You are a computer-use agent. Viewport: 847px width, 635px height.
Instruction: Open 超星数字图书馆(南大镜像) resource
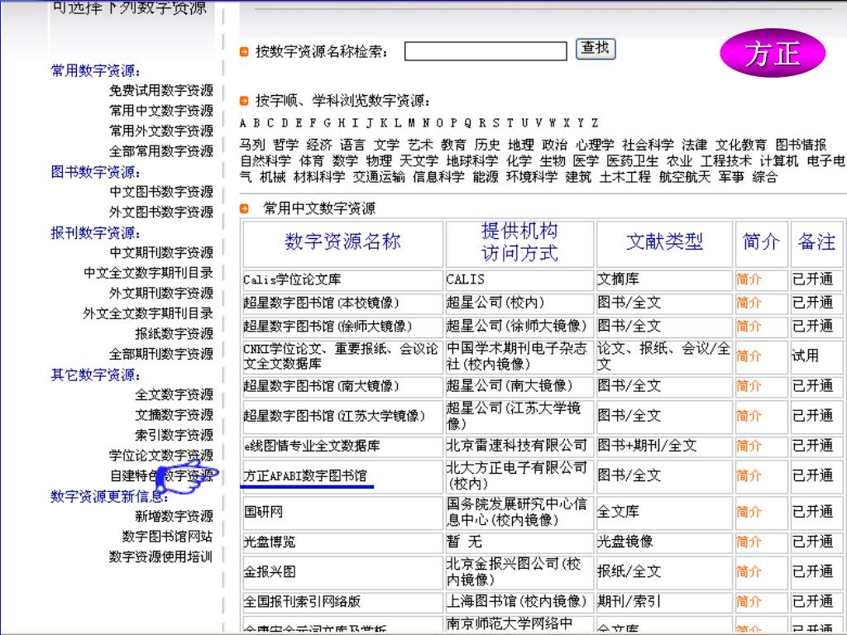[x=321, y=386]
